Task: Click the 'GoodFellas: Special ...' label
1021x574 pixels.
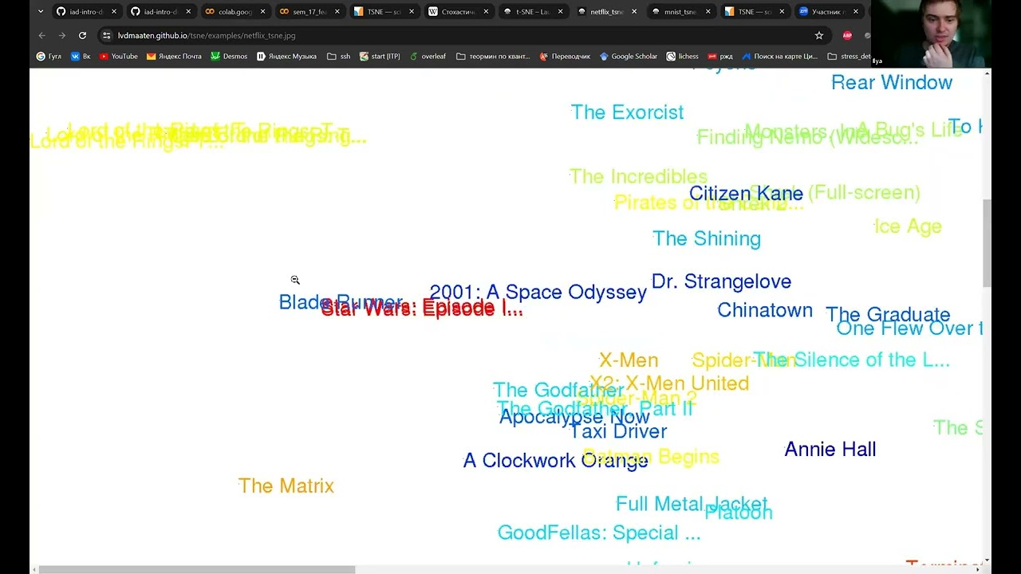Action: (599, 533)
